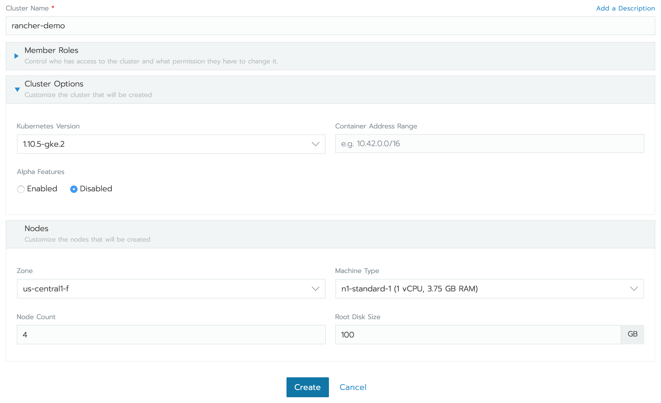Click the Zone dropdown chevron icon
661x403 pixels.
315,289
